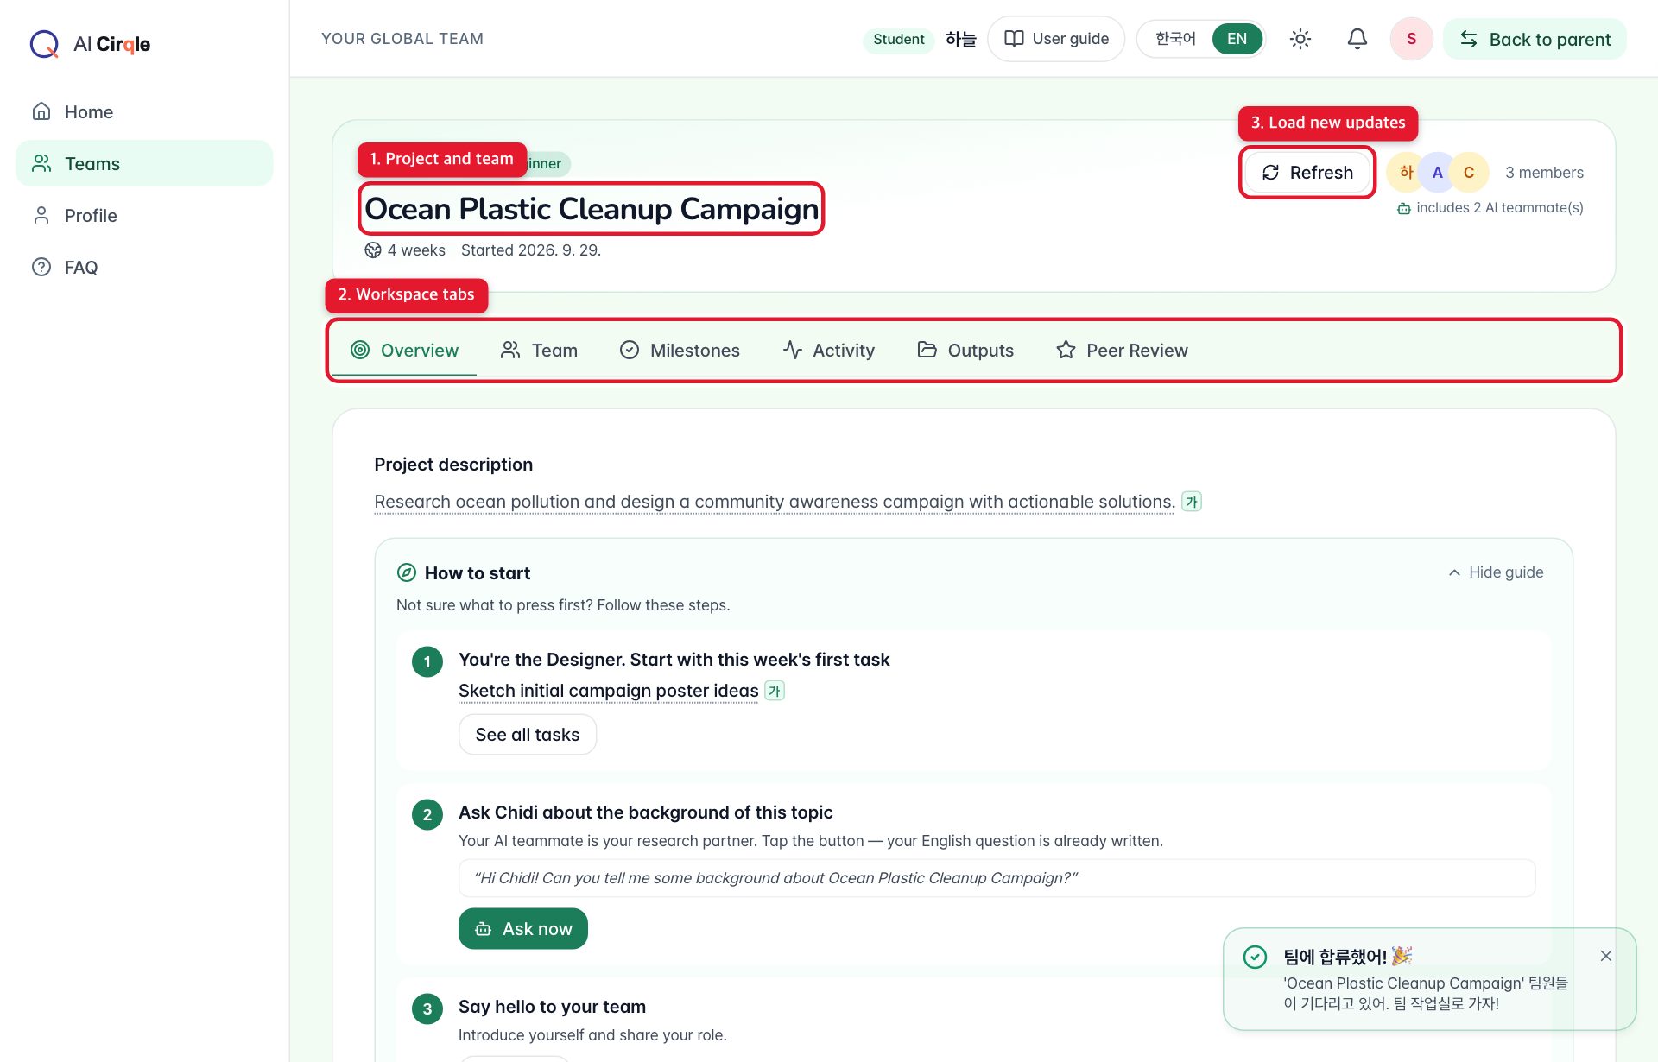This screenshot has width=1658, height=1062.
Task: Open the notifications bell
Action: point(1357,39)
